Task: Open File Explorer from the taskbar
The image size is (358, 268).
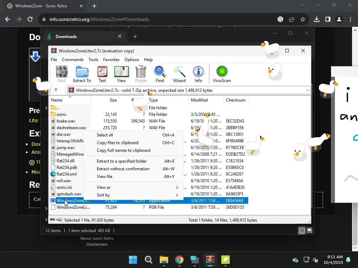Action: pos(164,260)
